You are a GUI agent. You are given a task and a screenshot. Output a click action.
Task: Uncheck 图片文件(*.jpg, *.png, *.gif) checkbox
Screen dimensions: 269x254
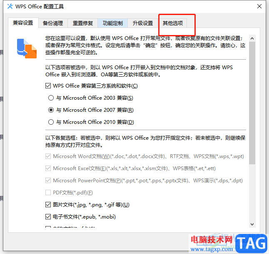coord(48,204)
